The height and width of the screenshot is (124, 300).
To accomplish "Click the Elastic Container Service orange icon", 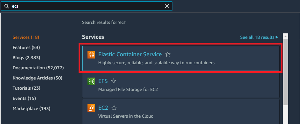I will pos(91,55).
